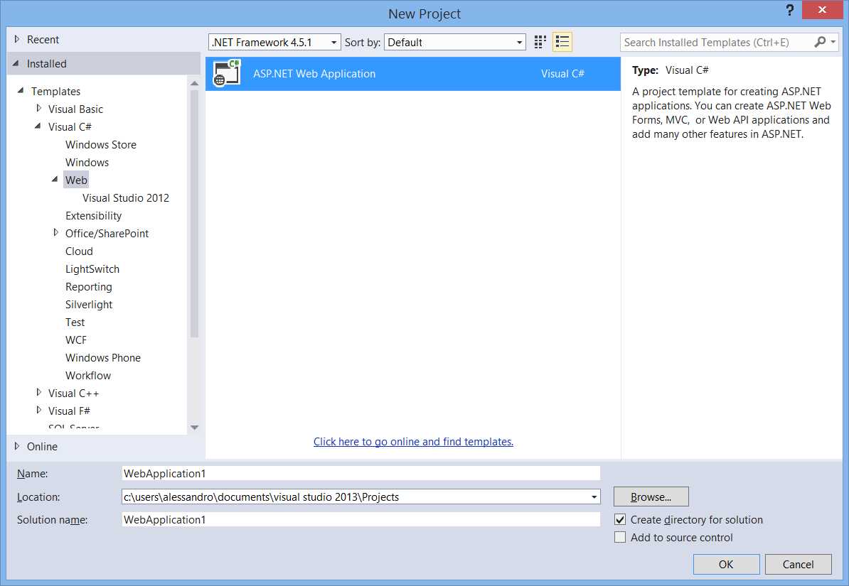Uncheck Create directory for solution
Viewport: 849px width, 586px height.
(621, 519)
